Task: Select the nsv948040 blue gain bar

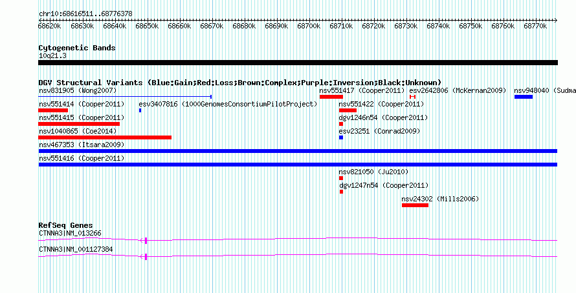Action: pyautogui.click(x=524, y=97)
